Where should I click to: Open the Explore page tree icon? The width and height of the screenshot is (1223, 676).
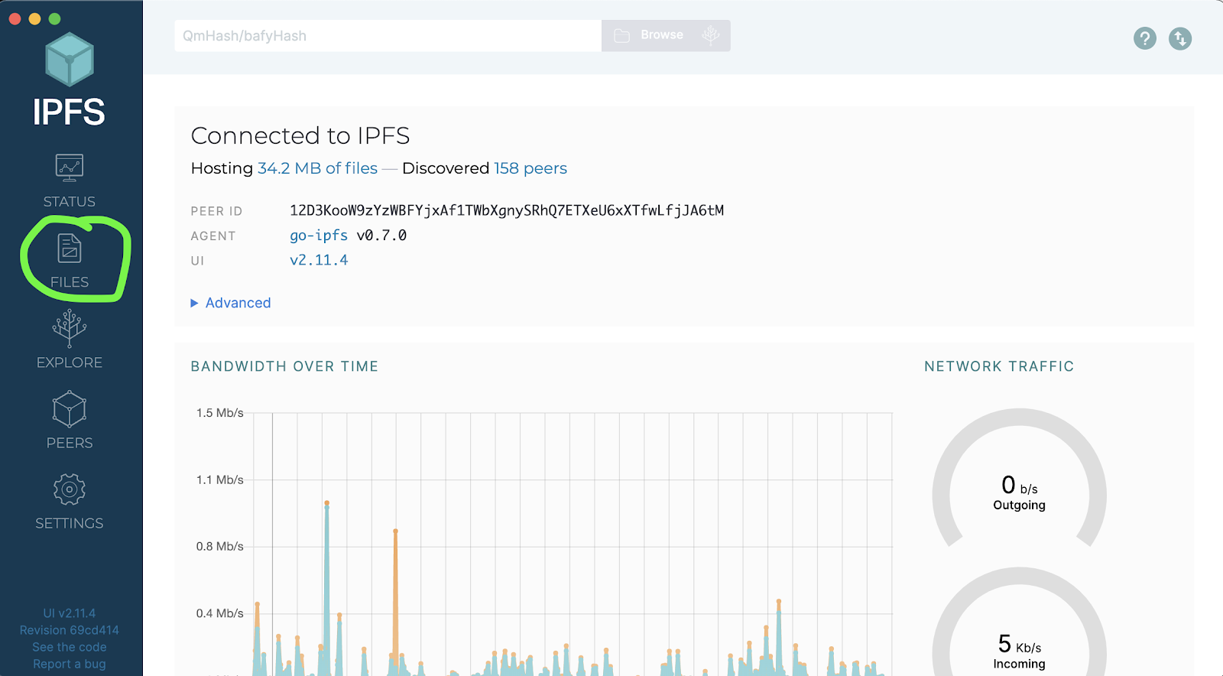pyautogui.click(x=69, y=328)
